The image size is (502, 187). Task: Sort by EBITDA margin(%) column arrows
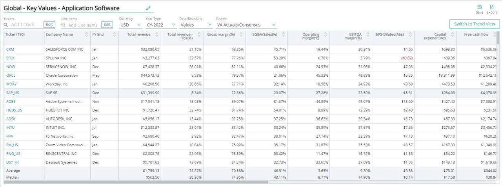(369, 34)
